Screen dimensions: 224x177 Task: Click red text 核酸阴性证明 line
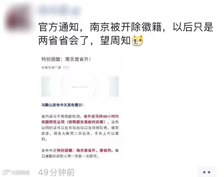tap(74, 122)
